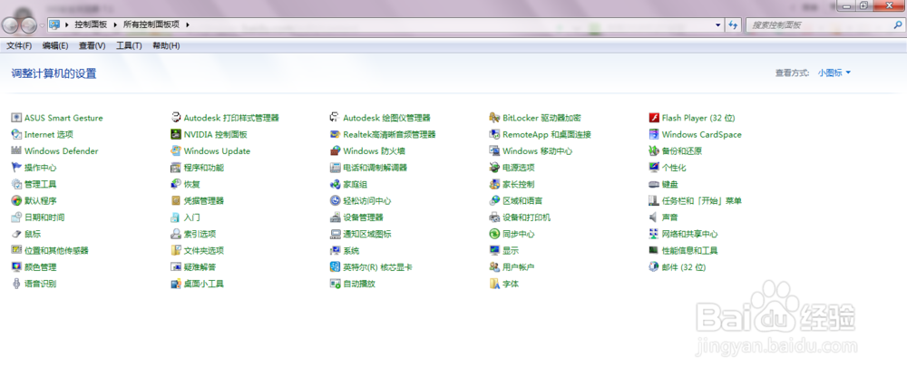Click the NVIDIA 控制面板 icon

coord(176,135)
